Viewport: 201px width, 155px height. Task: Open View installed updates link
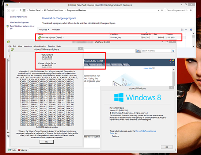point(19,23)
